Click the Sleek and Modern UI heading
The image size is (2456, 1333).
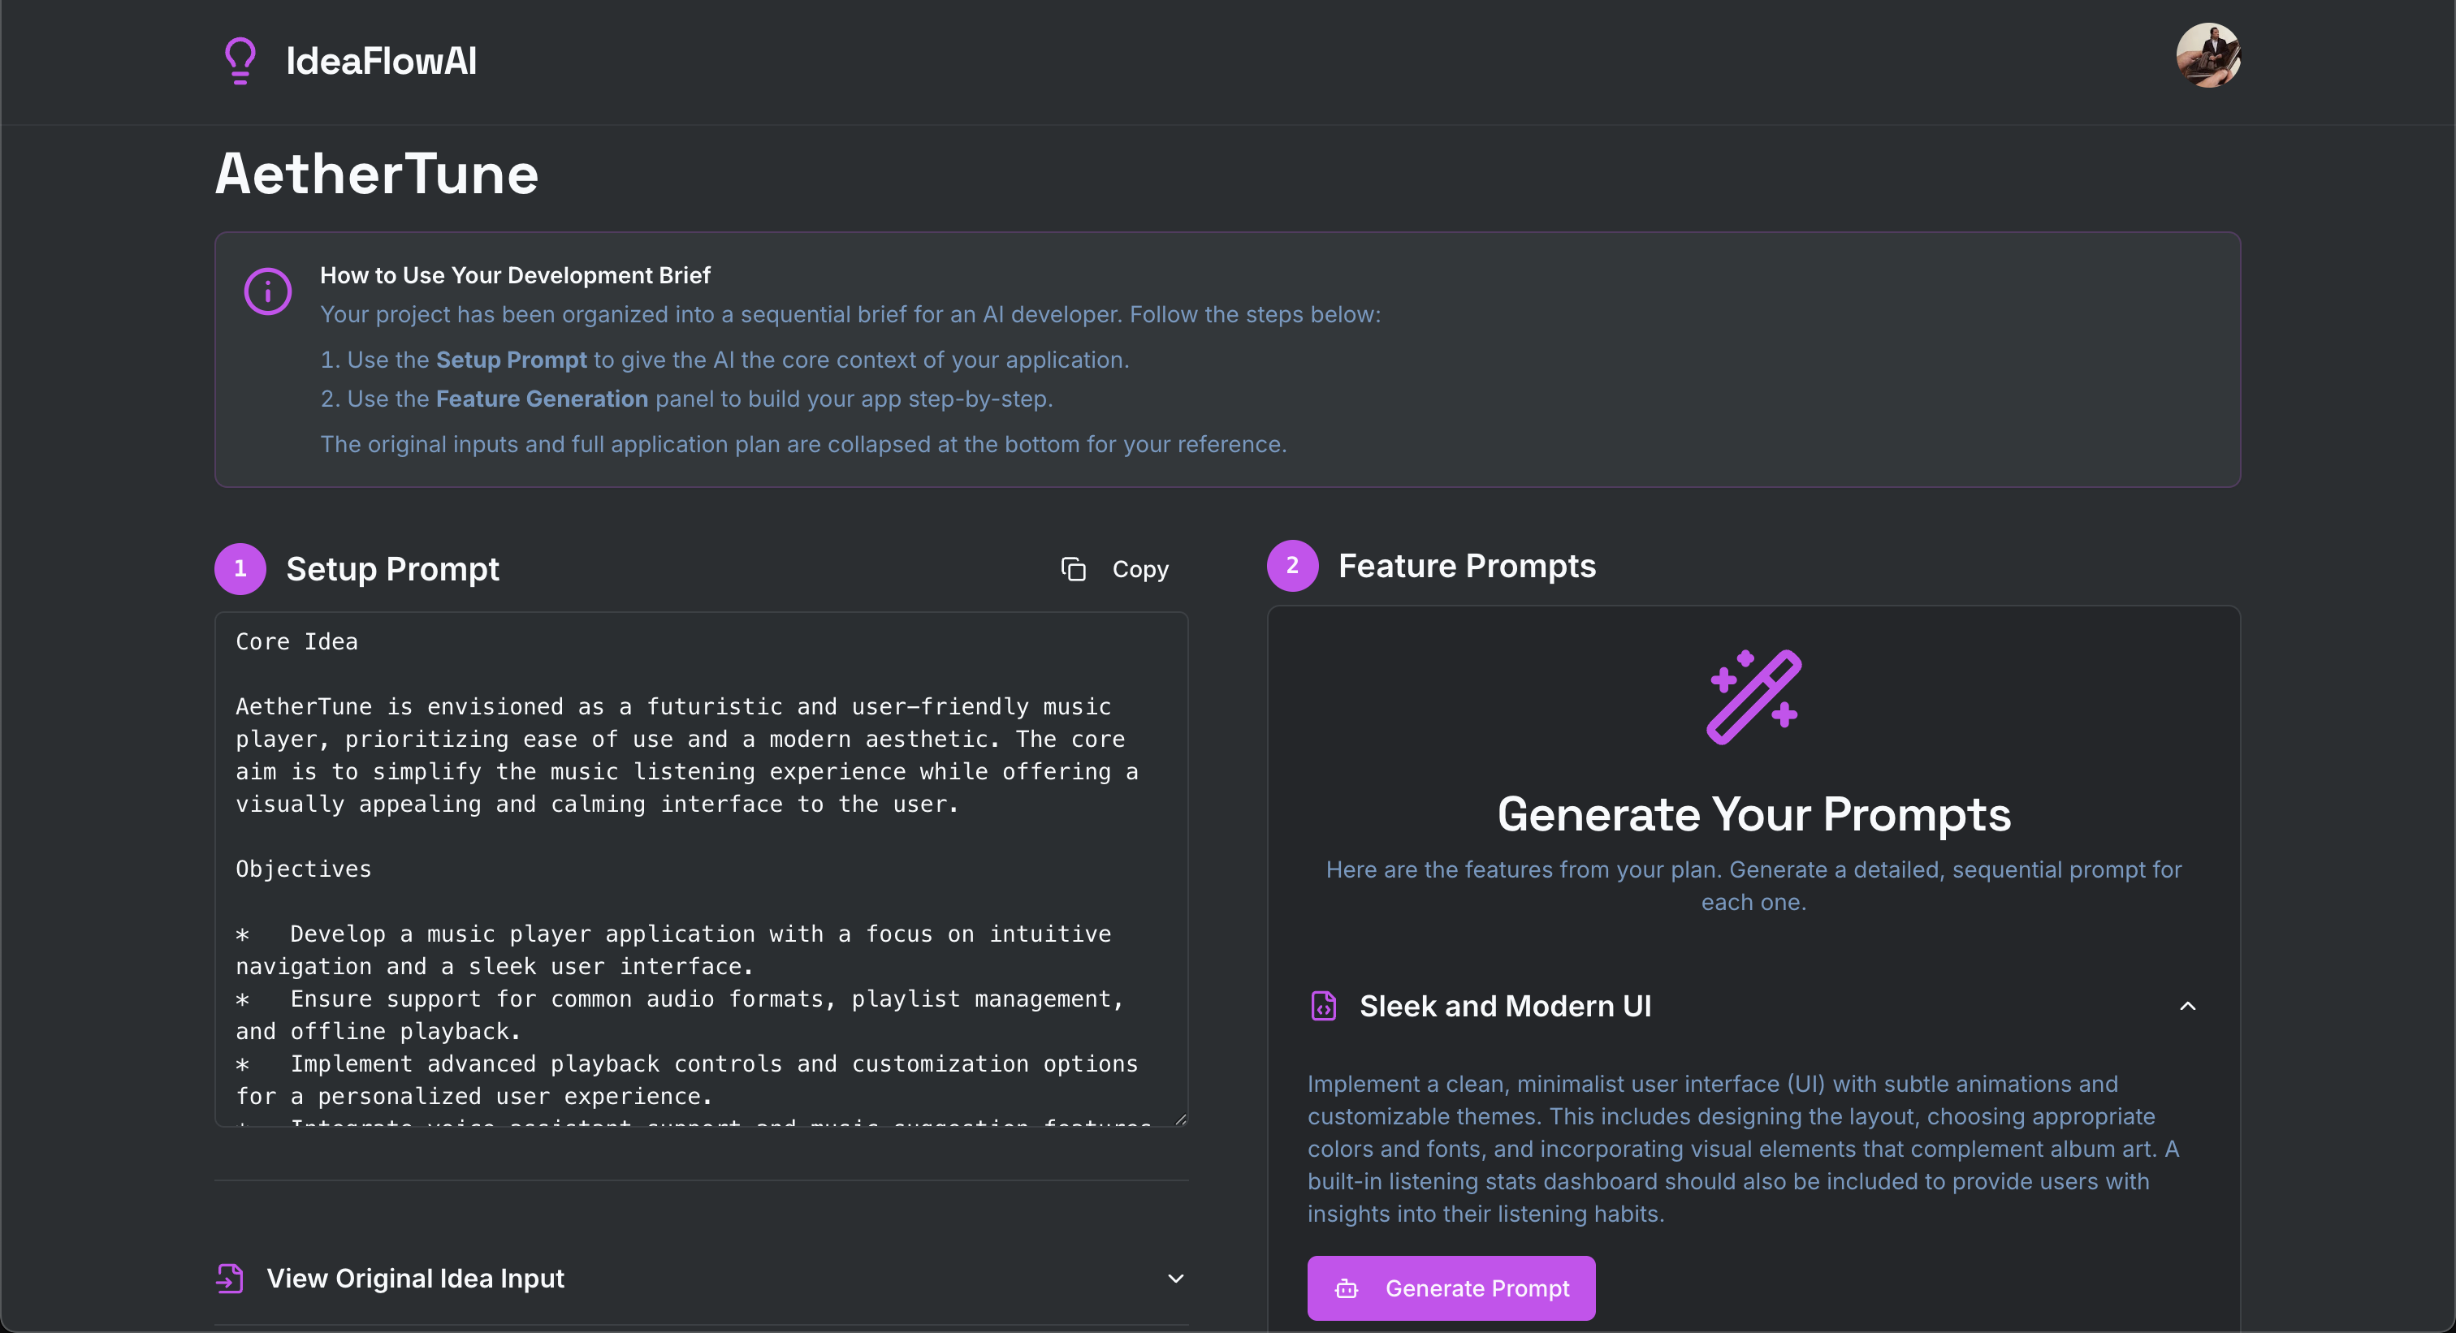click(x=1504, y=1006)
